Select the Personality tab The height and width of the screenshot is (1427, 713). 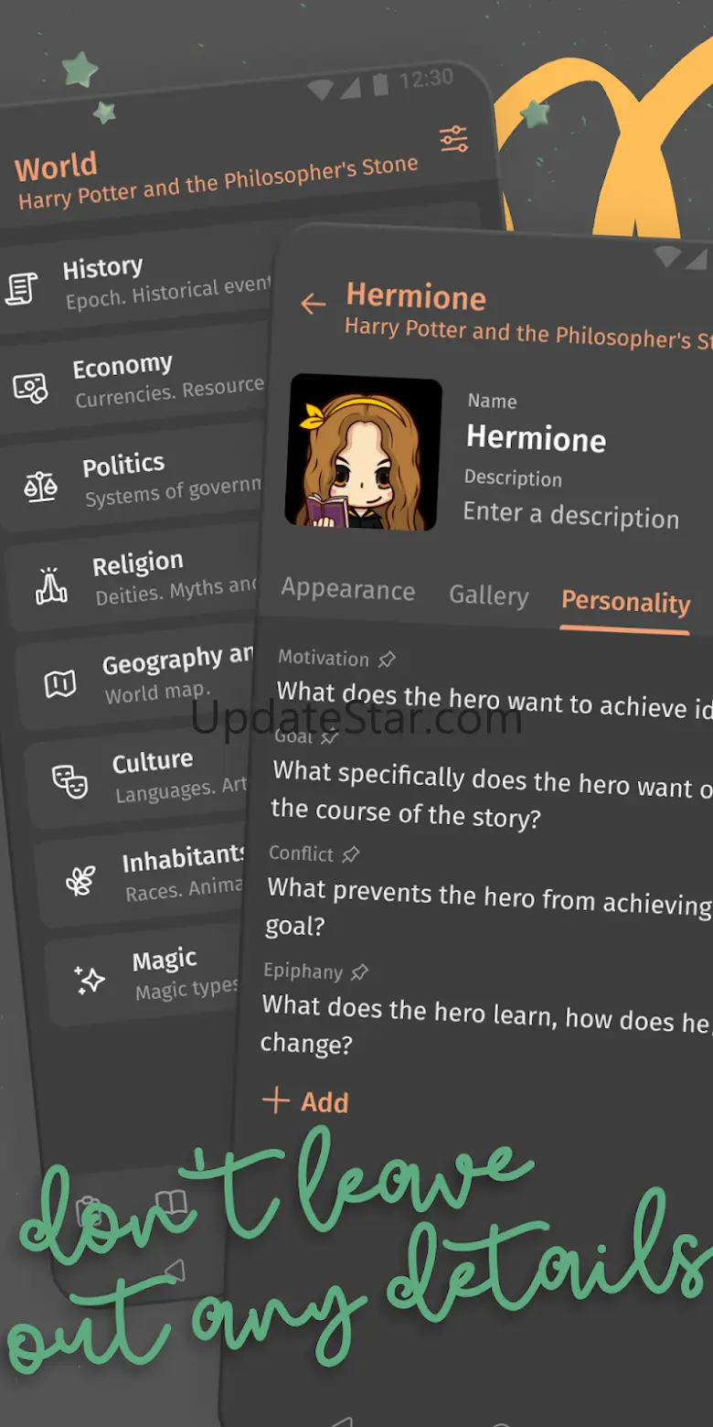pyautogui.click(x=626, y=602)
